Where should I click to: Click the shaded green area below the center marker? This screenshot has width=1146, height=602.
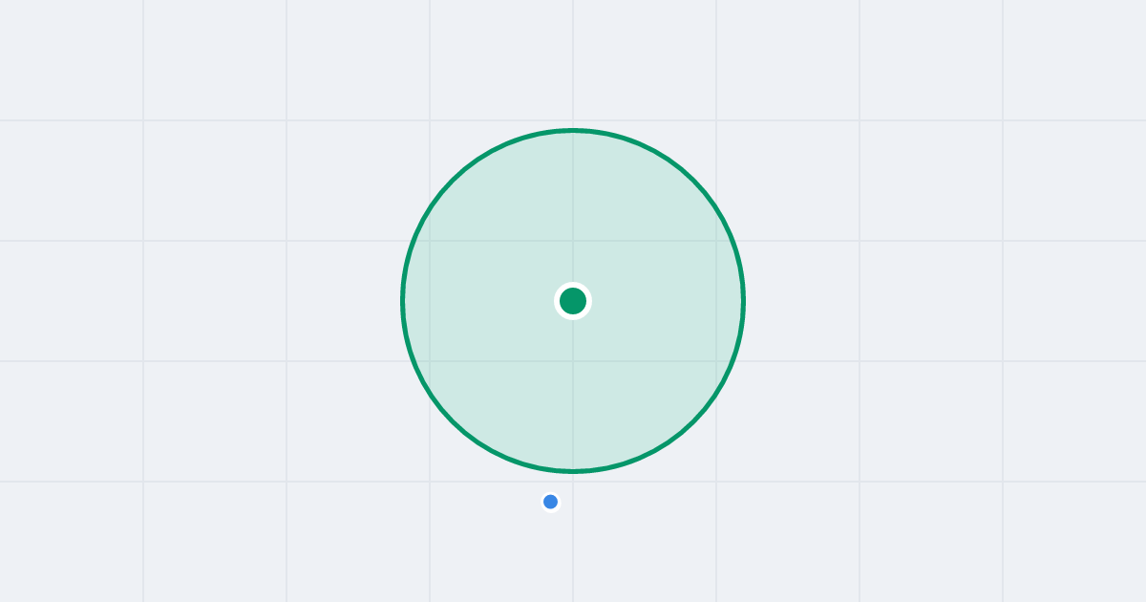[573, 392]
